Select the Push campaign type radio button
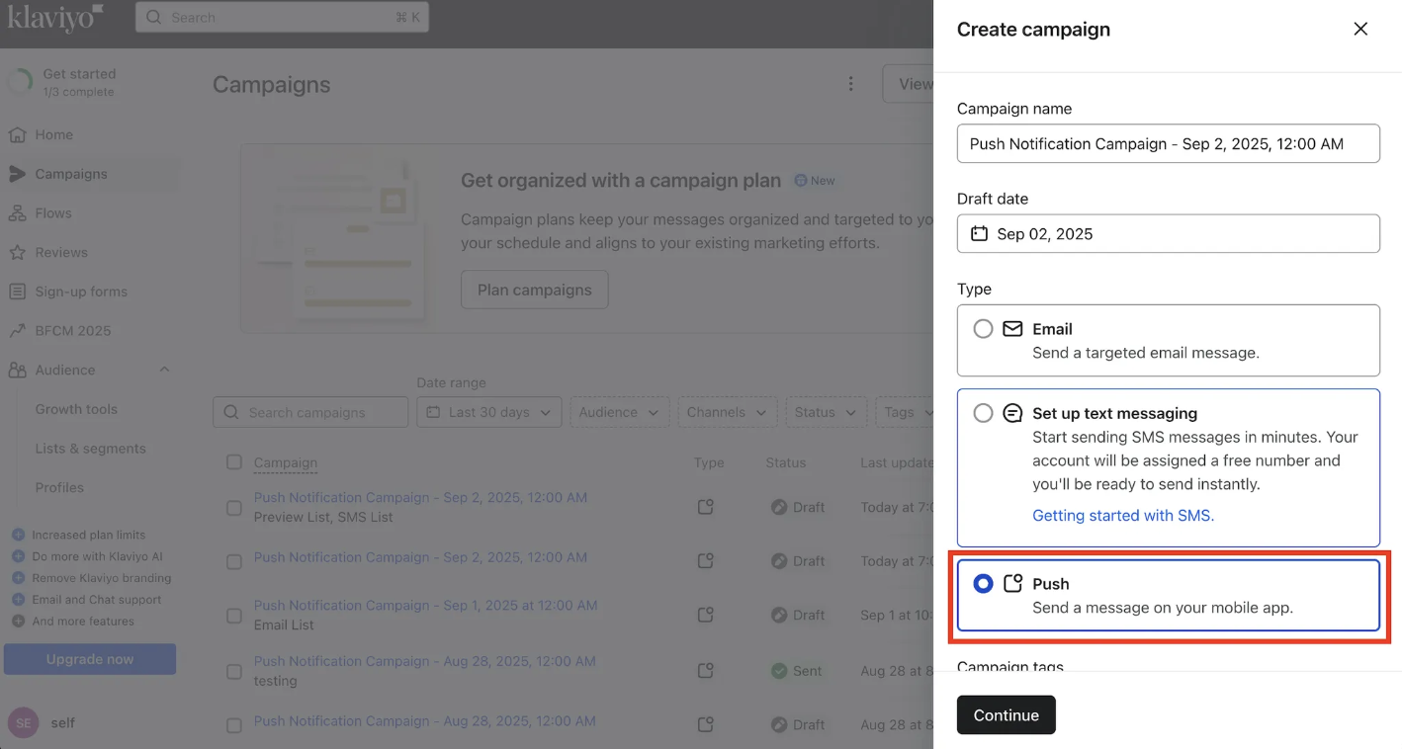The height and width of the screenshot is (749, 1402). tap(983, 584)
